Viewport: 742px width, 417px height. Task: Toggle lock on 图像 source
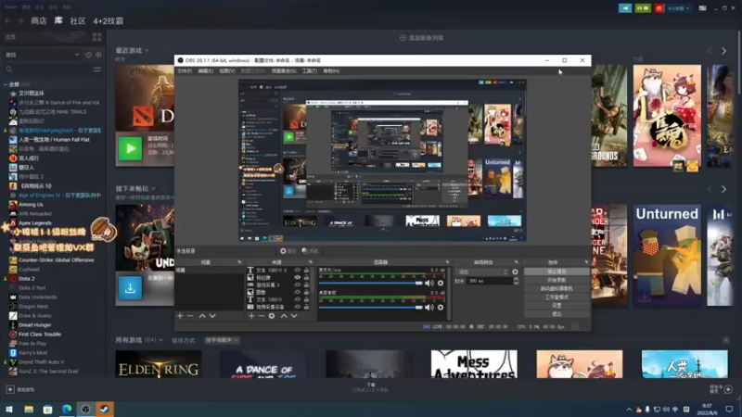[x=306, y=292]
